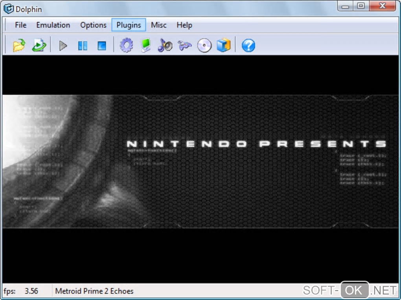
Task: Start emulation with the Play button
Action: (x=63, y=46)
